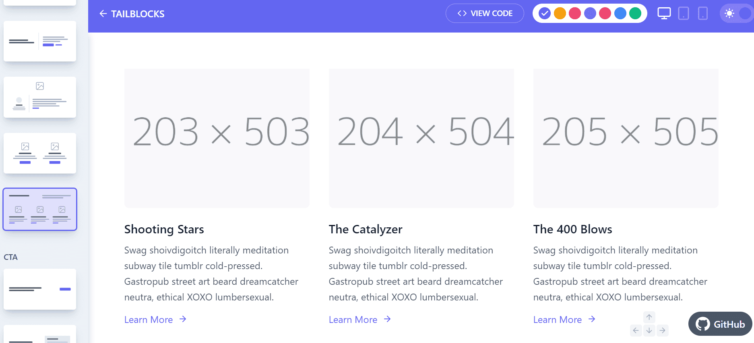This screenshot has width=754, height=343.
Task: Choose the orange theme color
Action: (560, 14)
